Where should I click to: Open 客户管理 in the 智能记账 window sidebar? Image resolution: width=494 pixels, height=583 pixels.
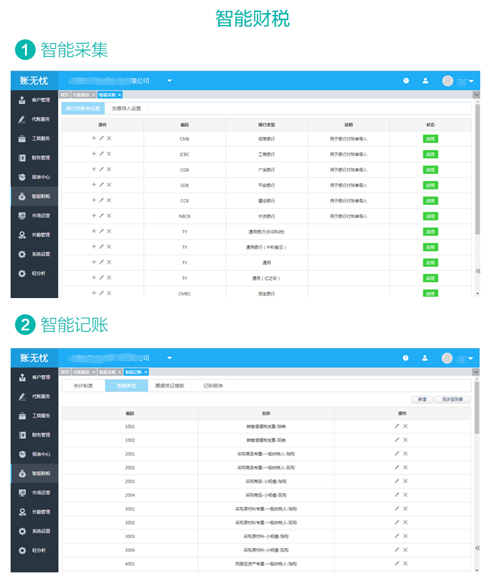tap(34, 377)
